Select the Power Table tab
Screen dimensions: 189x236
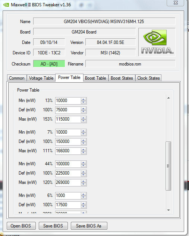coord(69,77)
